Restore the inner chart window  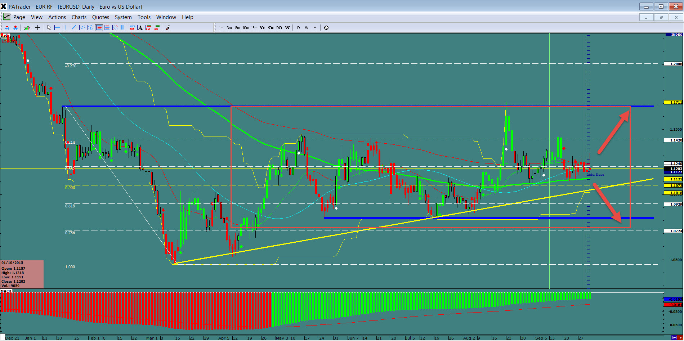point(661,17)
